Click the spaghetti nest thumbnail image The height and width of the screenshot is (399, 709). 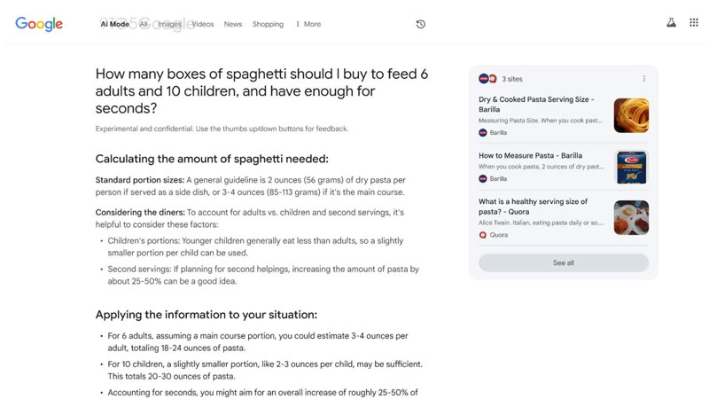631,115
